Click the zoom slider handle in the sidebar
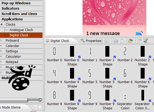The height and width of the screenshot is (112, 154). (x=40, y=100)
